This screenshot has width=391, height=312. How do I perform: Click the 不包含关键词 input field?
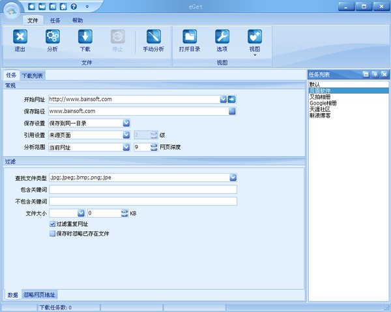coord(143,201)
